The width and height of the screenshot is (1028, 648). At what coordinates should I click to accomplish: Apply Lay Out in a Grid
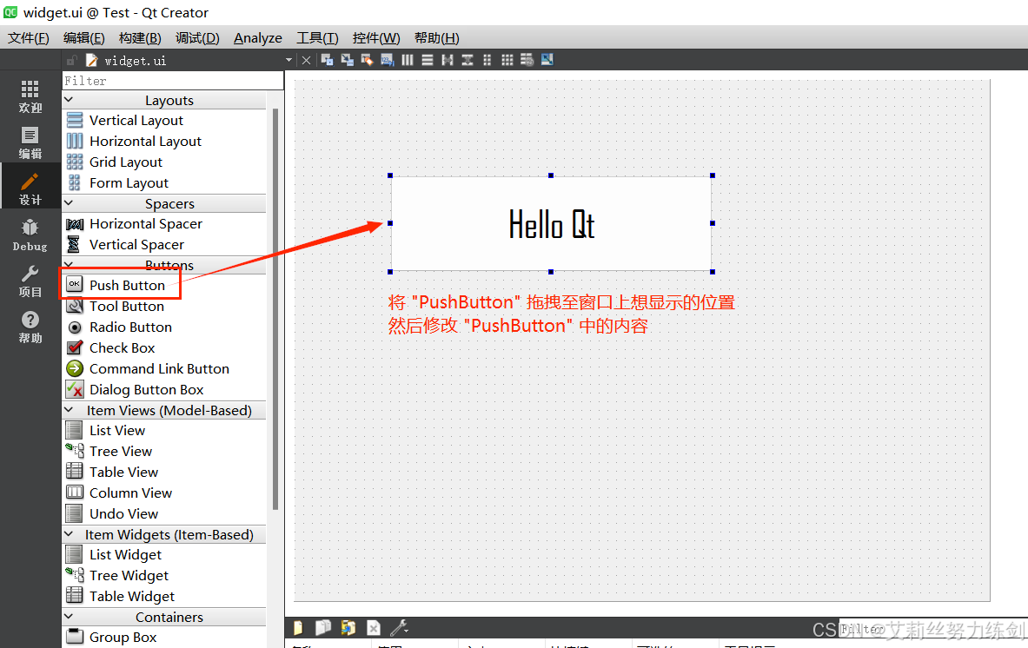[507, 60]
